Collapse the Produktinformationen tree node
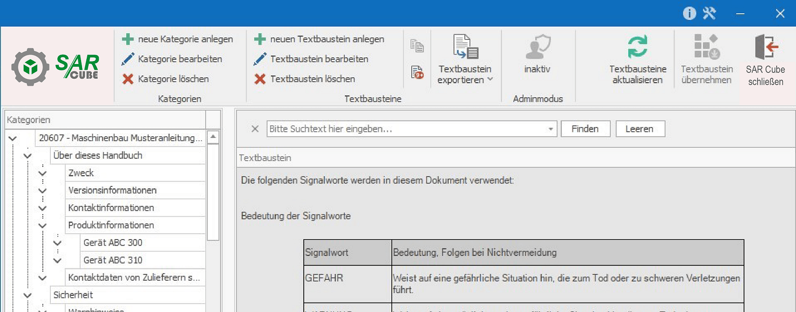This screenshot has width=796, height=312. [43, 225]
